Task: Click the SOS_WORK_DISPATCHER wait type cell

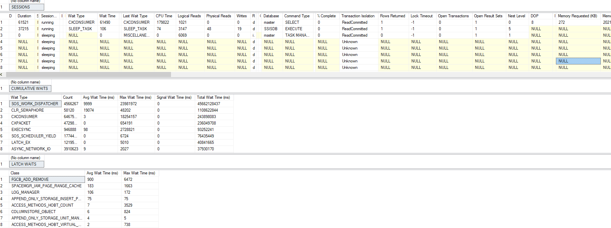Action: click(35, 104)
